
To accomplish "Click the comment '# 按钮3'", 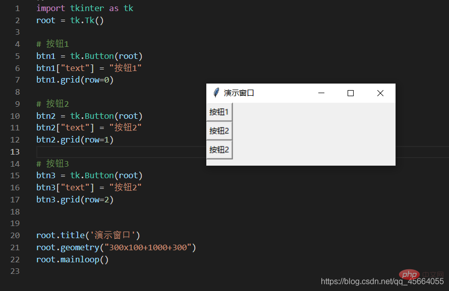I will [x=52, y=164].
